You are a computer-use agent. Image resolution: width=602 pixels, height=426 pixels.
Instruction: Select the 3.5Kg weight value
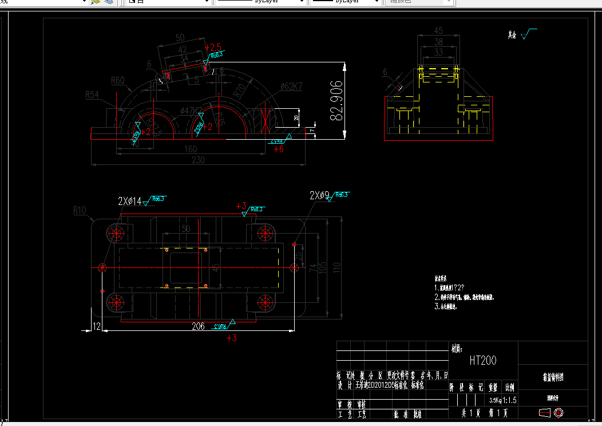coord(495,400)
